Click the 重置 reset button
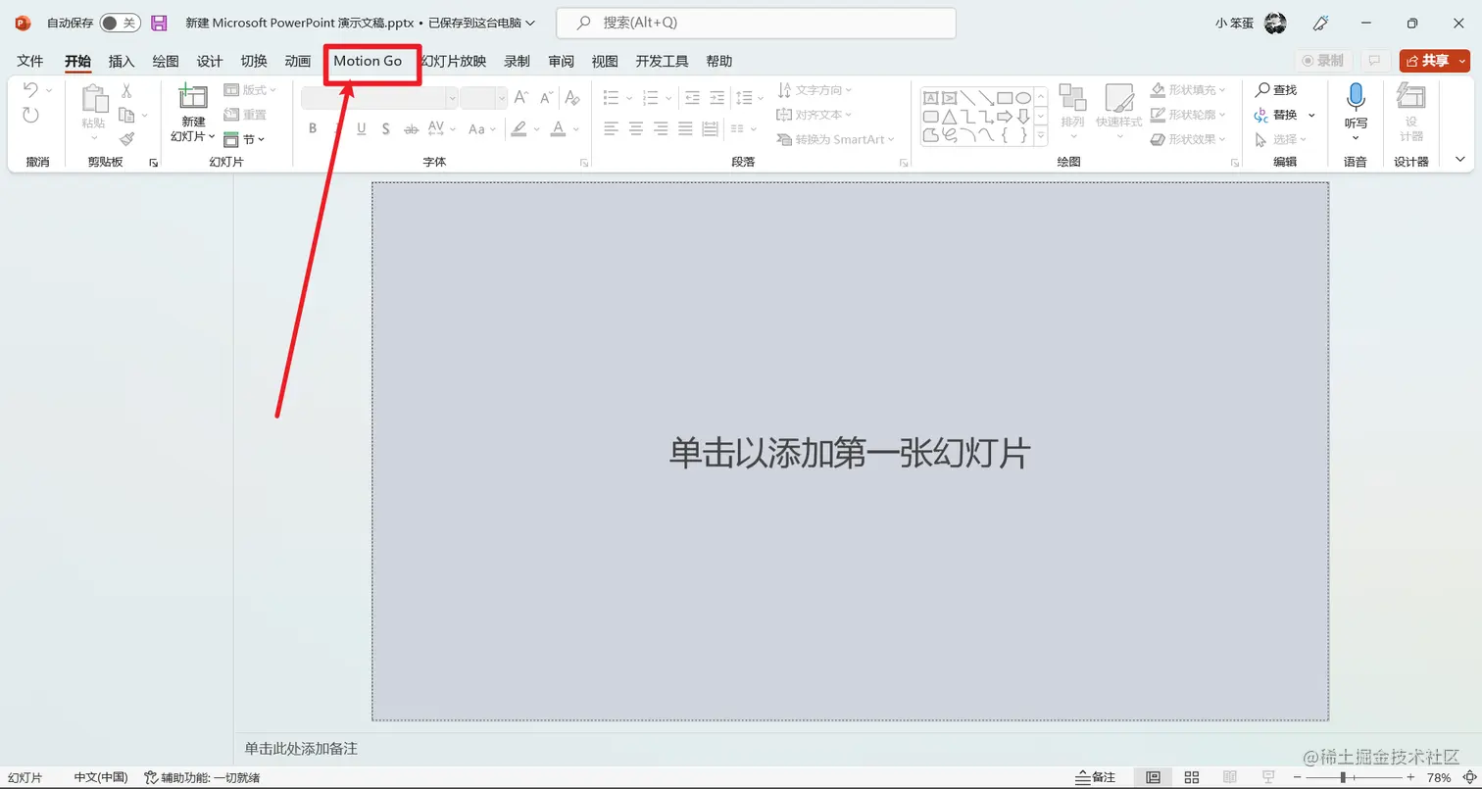This screenshot has width=1482, height=789. pos(245,115)
